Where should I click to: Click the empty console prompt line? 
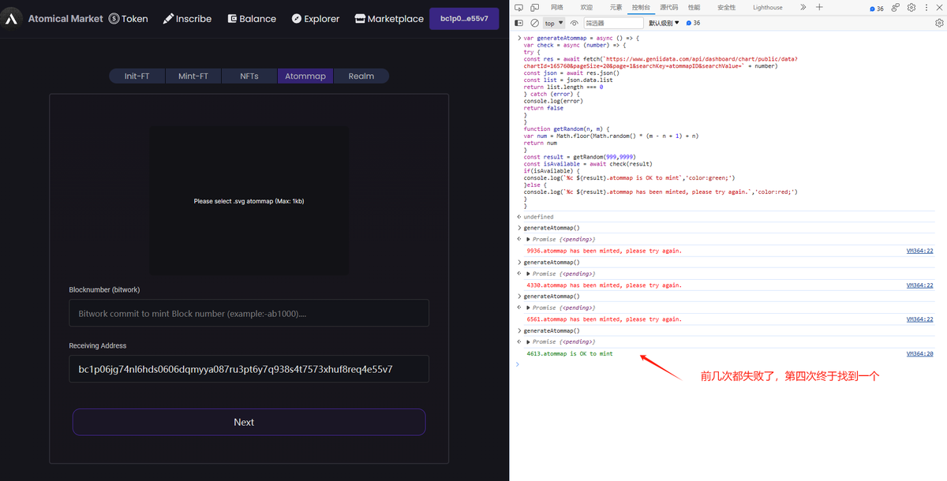coord(726,364)
